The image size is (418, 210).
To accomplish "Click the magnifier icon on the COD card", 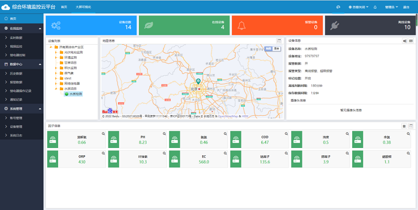I will point(286,134).
